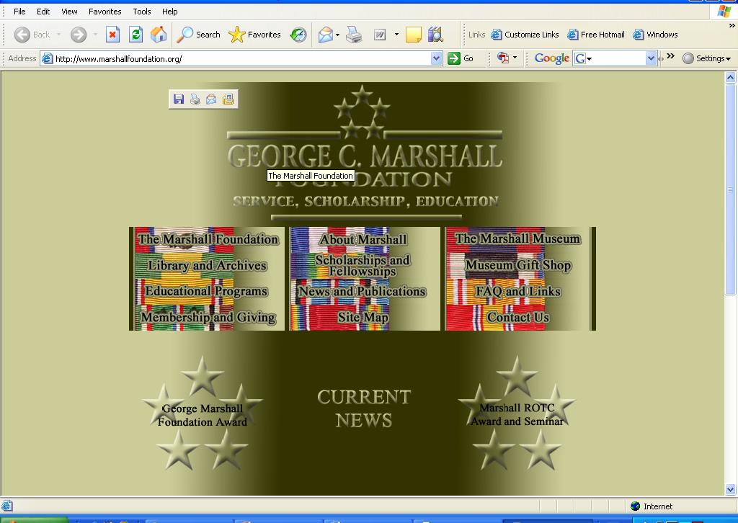
Task: Expand the Mail button dropdown
Action: pos(337,35)
